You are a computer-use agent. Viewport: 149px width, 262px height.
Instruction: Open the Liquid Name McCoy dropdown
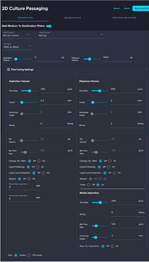[72, 35]
